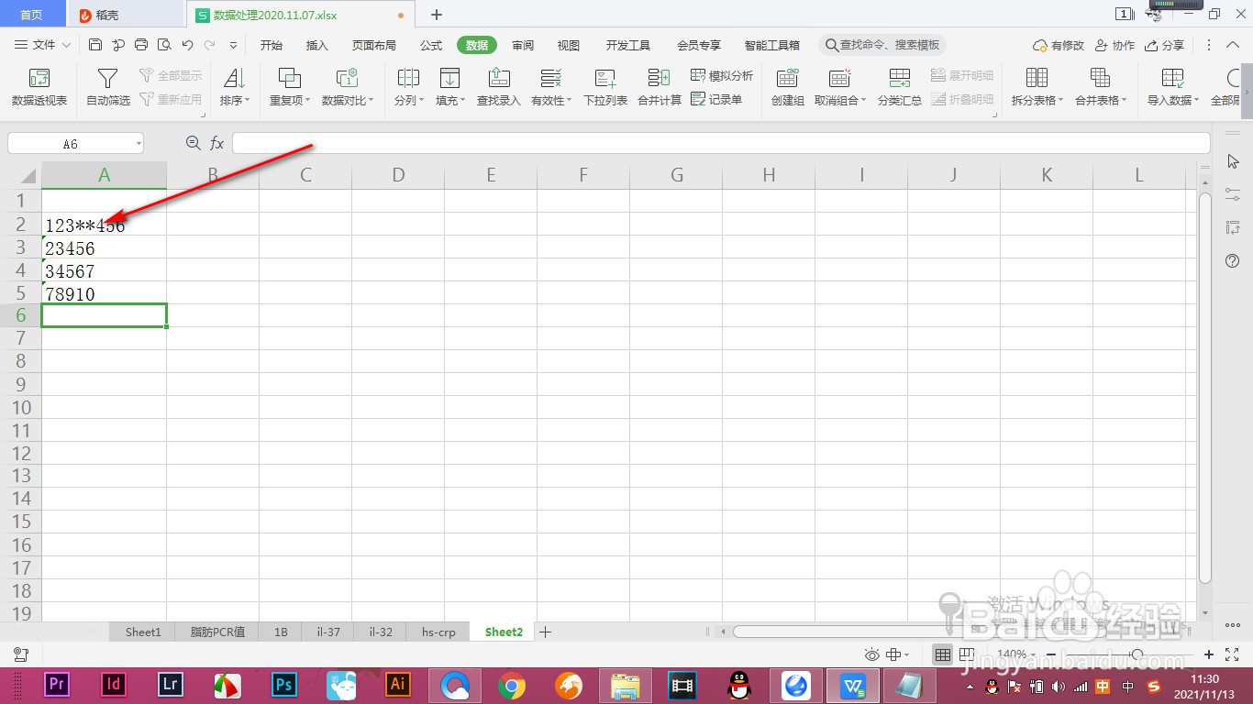
Task: Switch to the hs-crp sheet tab
Action: click(438, 632)
